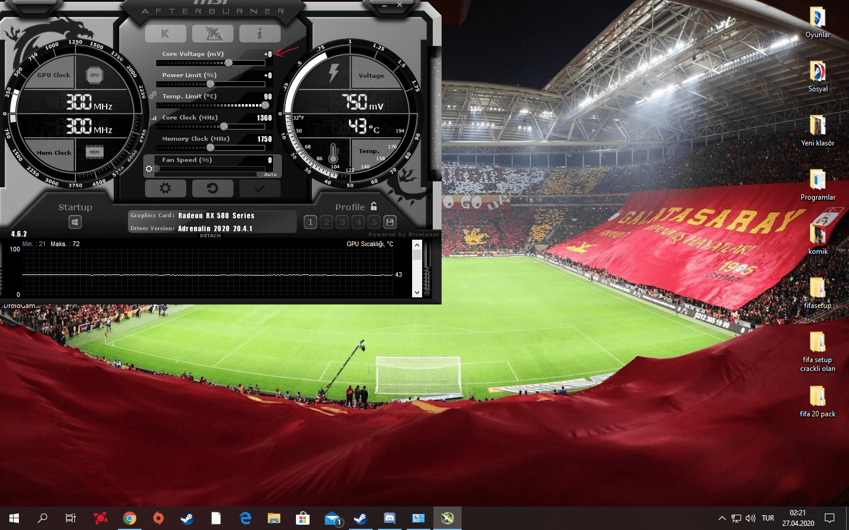The image size is (849, 530).
Task: Open Discord from the taskbar
Action: click(390, 518)
